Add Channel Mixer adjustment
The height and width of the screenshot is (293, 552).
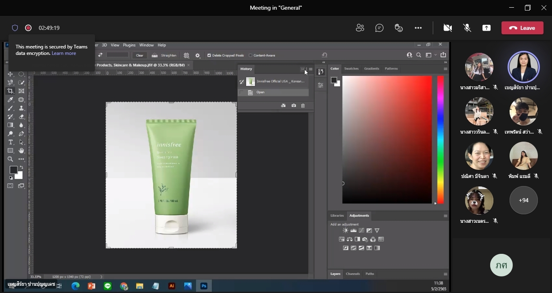tap(373, 239)
